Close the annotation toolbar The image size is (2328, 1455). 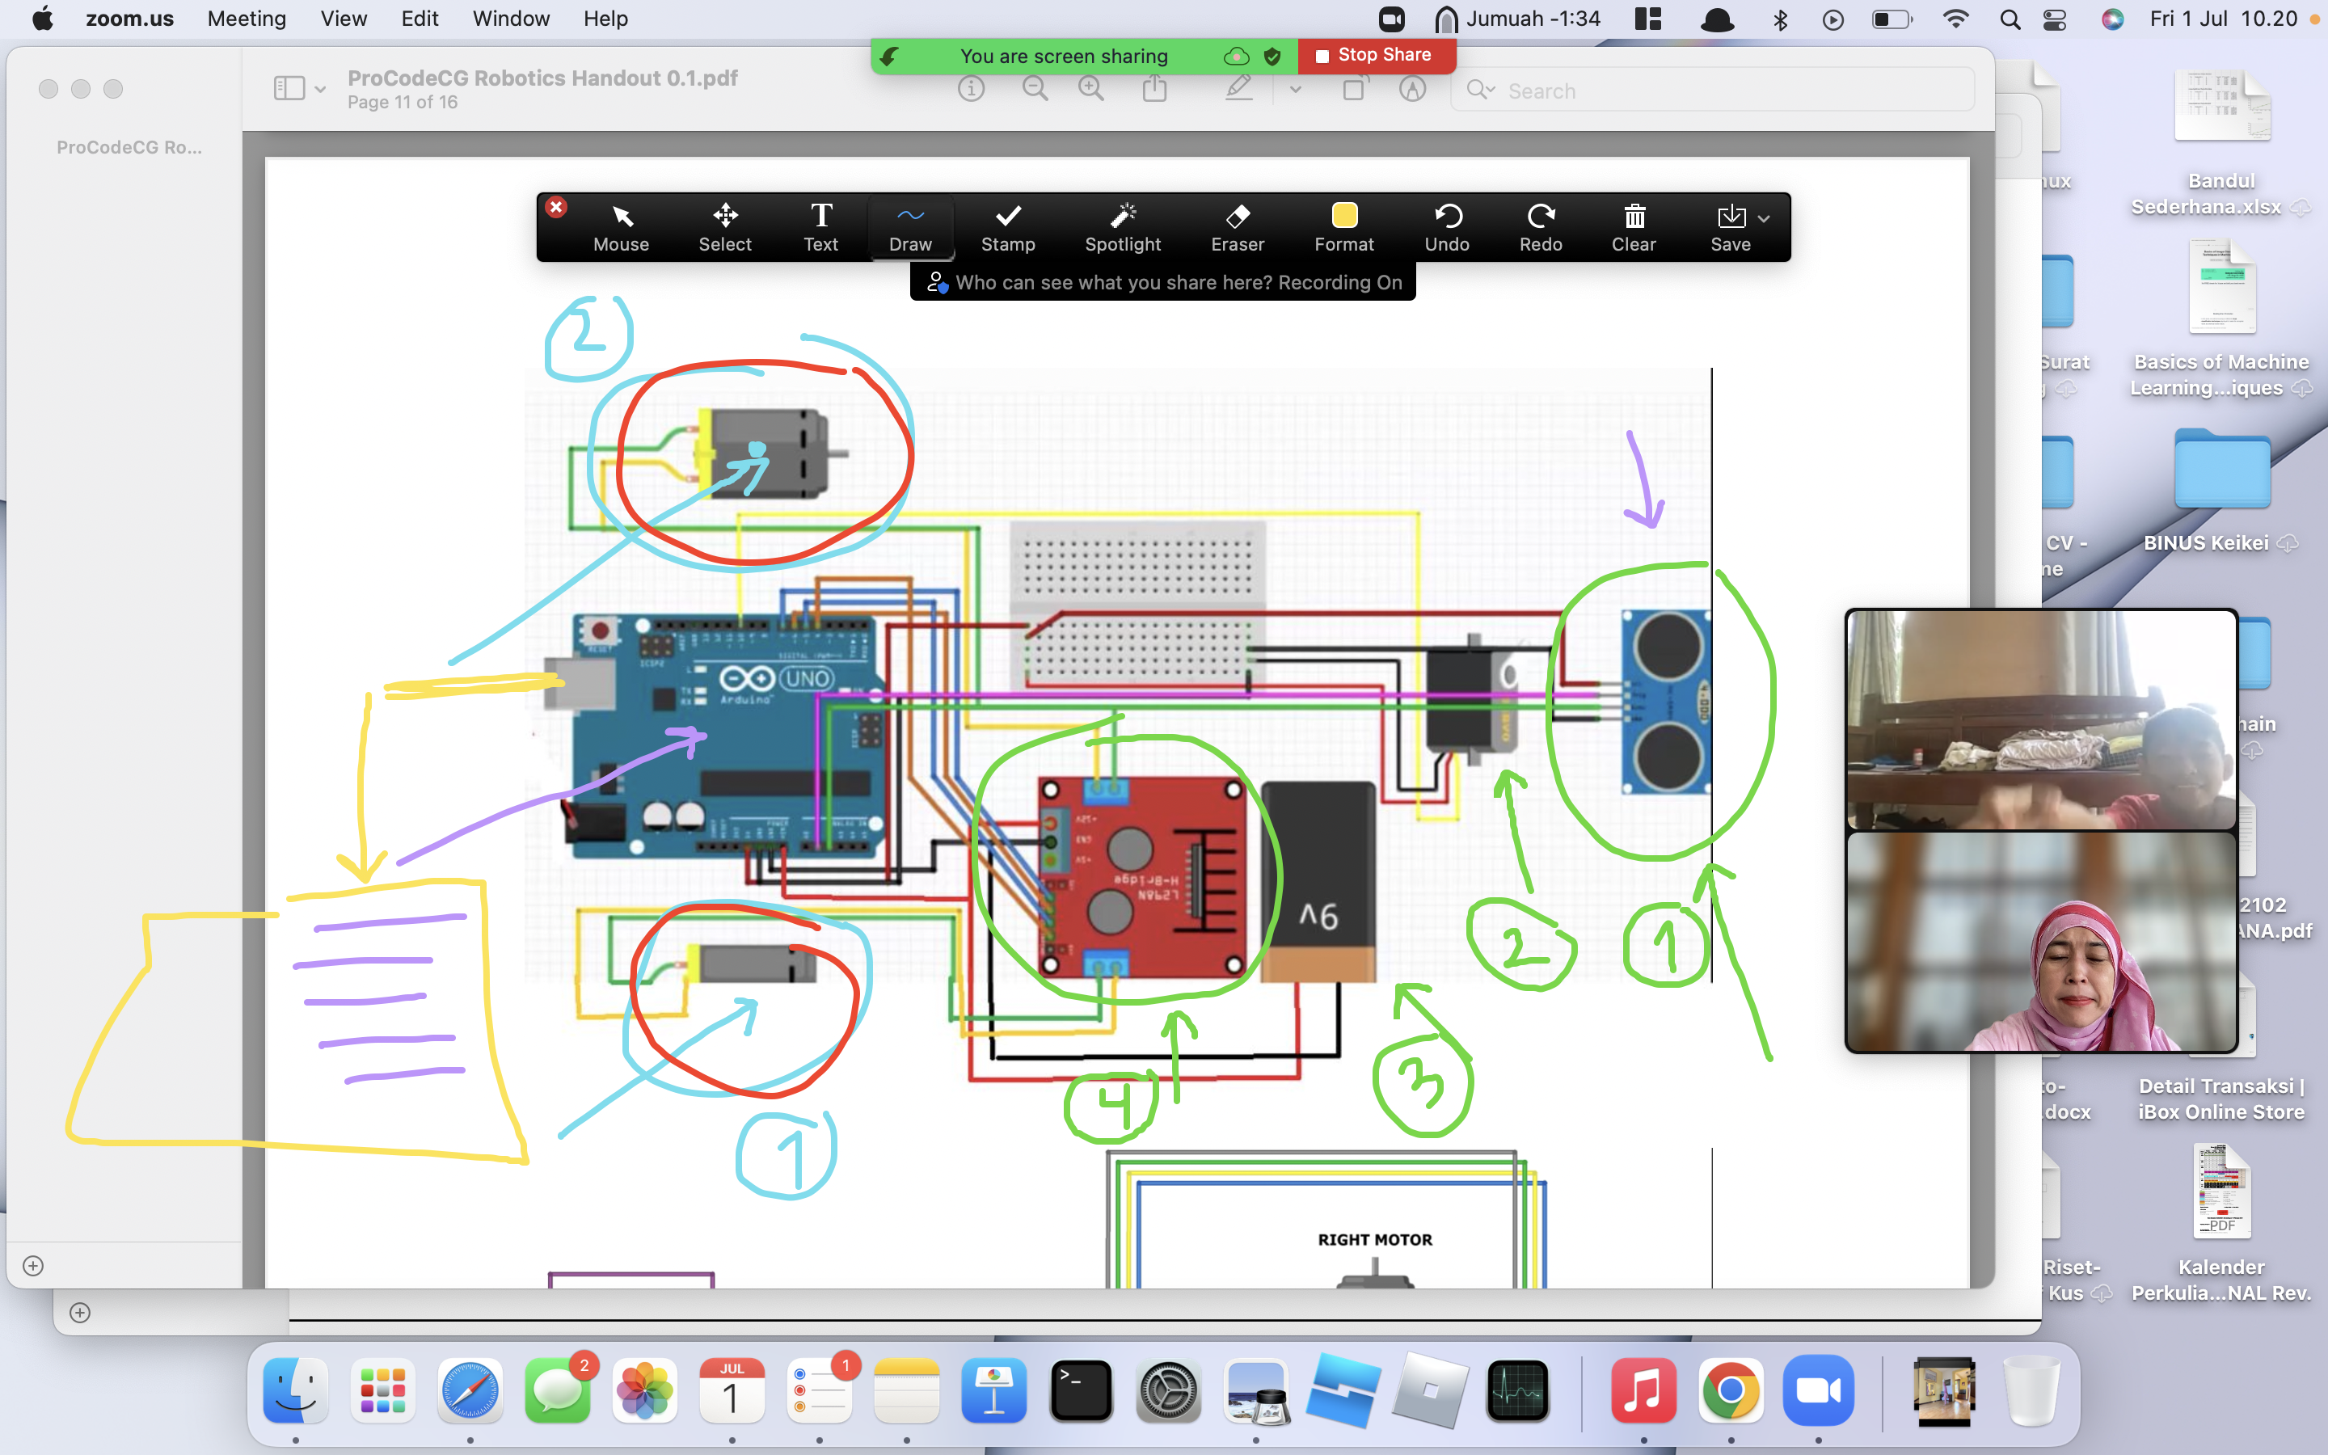click(556, 207)
